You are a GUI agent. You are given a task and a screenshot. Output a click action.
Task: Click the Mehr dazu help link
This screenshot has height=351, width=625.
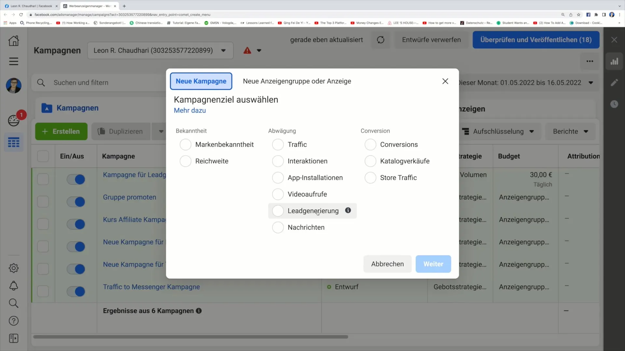pos(190,110)
